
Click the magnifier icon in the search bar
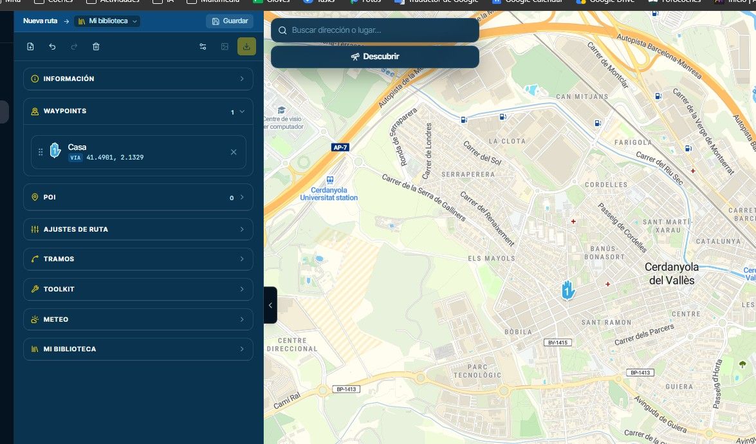pos(282,30)
